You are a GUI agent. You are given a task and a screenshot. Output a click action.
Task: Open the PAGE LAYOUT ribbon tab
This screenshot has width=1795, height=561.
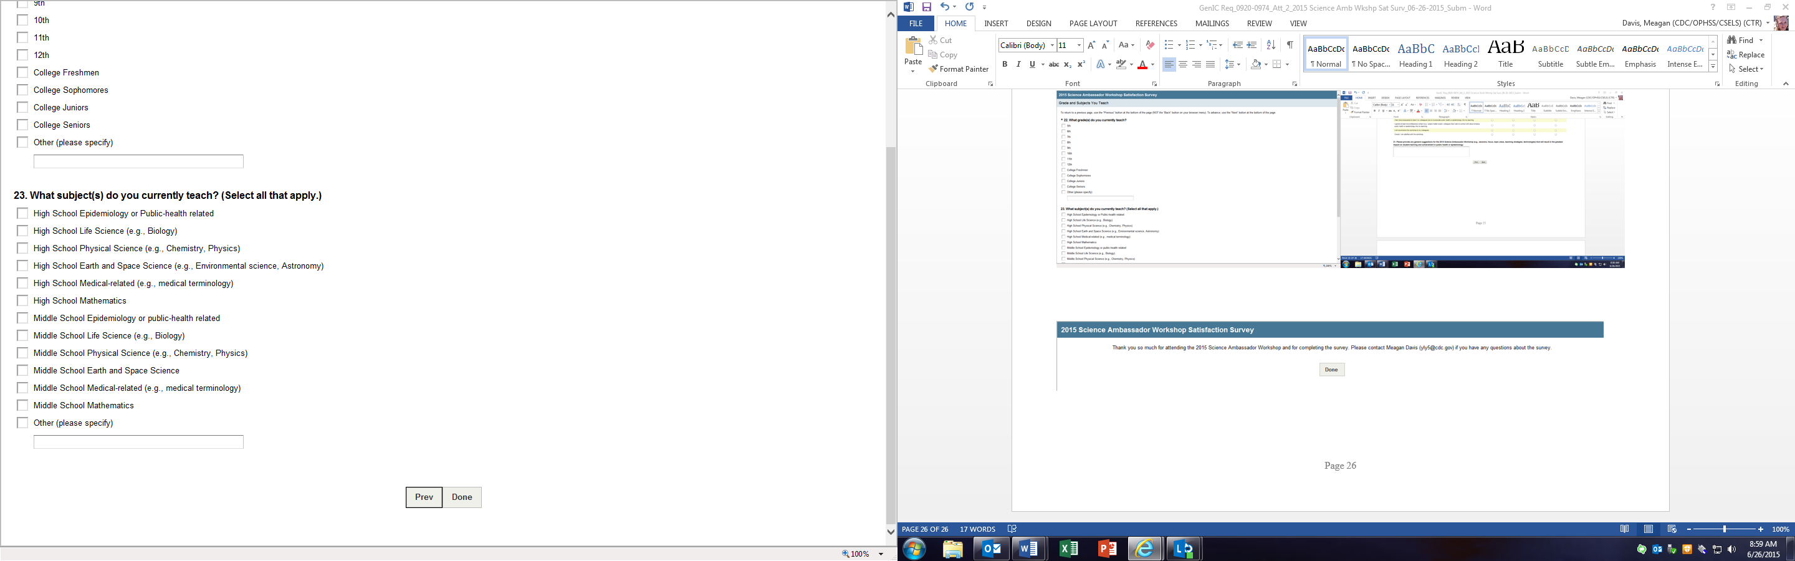(1093, 24)
